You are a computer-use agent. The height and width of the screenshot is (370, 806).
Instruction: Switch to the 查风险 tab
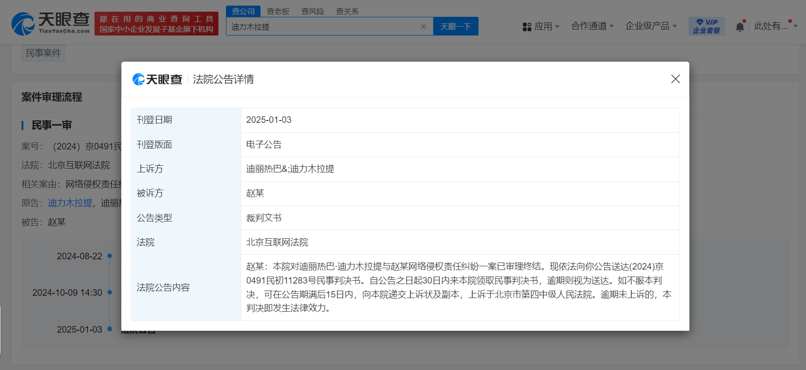tap(312, 11)
